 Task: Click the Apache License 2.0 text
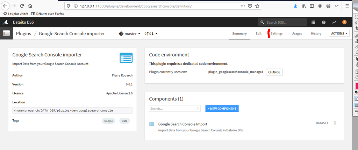tap(120, 93)
